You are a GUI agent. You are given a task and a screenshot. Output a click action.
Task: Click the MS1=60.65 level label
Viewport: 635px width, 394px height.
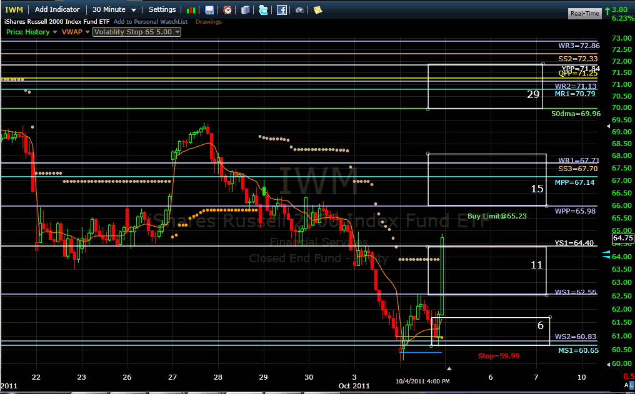578,350
